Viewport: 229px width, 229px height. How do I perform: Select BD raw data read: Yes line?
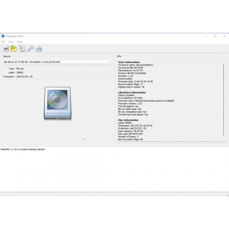coord(130,109)
